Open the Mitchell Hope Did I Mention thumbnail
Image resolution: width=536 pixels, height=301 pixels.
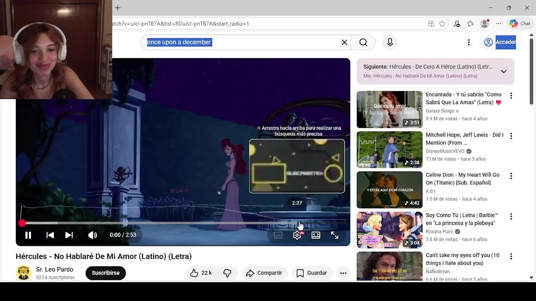[x=389, y=150]
